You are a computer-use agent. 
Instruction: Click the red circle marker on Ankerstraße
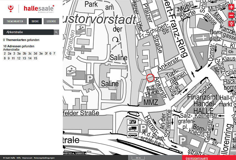click(150, 78)
